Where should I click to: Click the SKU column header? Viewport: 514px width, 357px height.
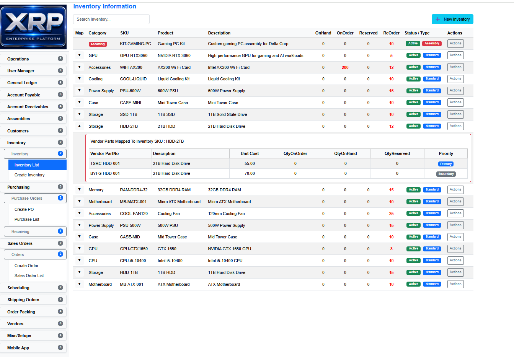pos(124,33)
